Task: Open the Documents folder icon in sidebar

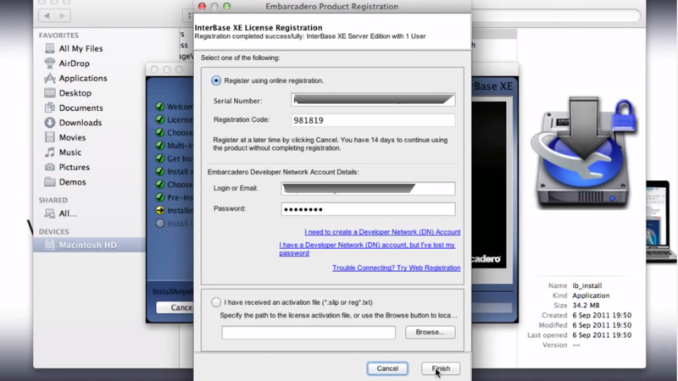Action: click(x=50, y=108)
